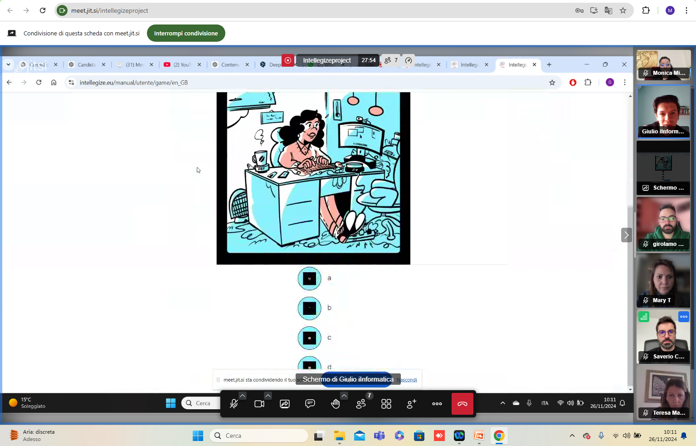Click the red recording indicator icon
This screenshot has width=696, height=446.
coord(288,60)
